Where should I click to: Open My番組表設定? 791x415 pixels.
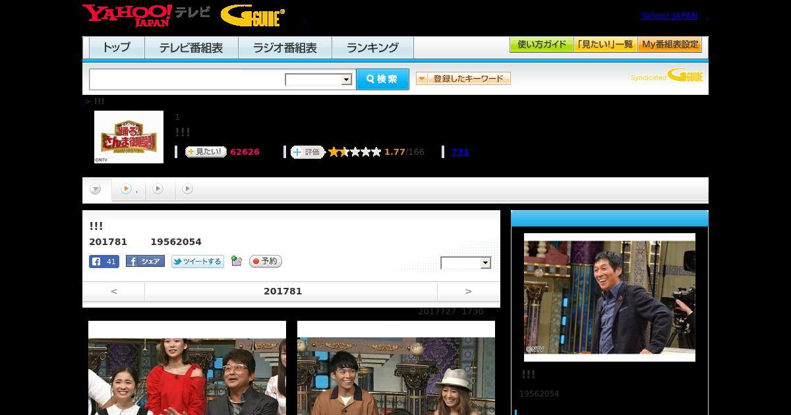670,45
